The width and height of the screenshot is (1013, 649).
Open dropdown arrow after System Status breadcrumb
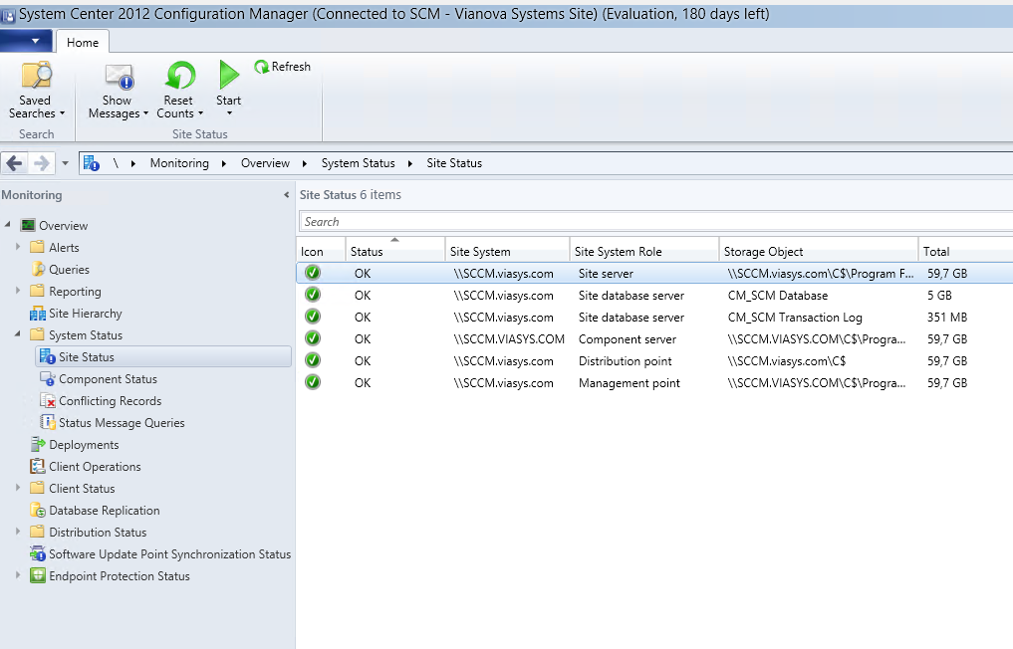tap(409, 163)
